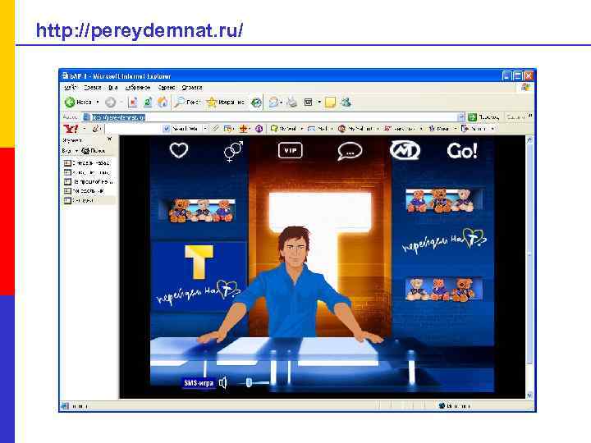591x443 pixels.
Task: Click the scroll-down arrow of webpage
Action: tap(529, 395)
